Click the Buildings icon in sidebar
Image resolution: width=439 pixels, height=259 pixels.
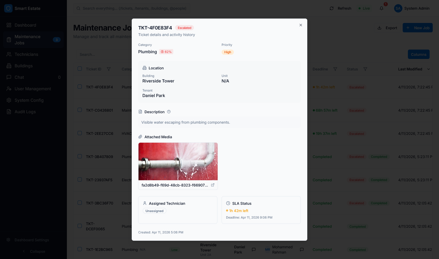coord(9,66)
